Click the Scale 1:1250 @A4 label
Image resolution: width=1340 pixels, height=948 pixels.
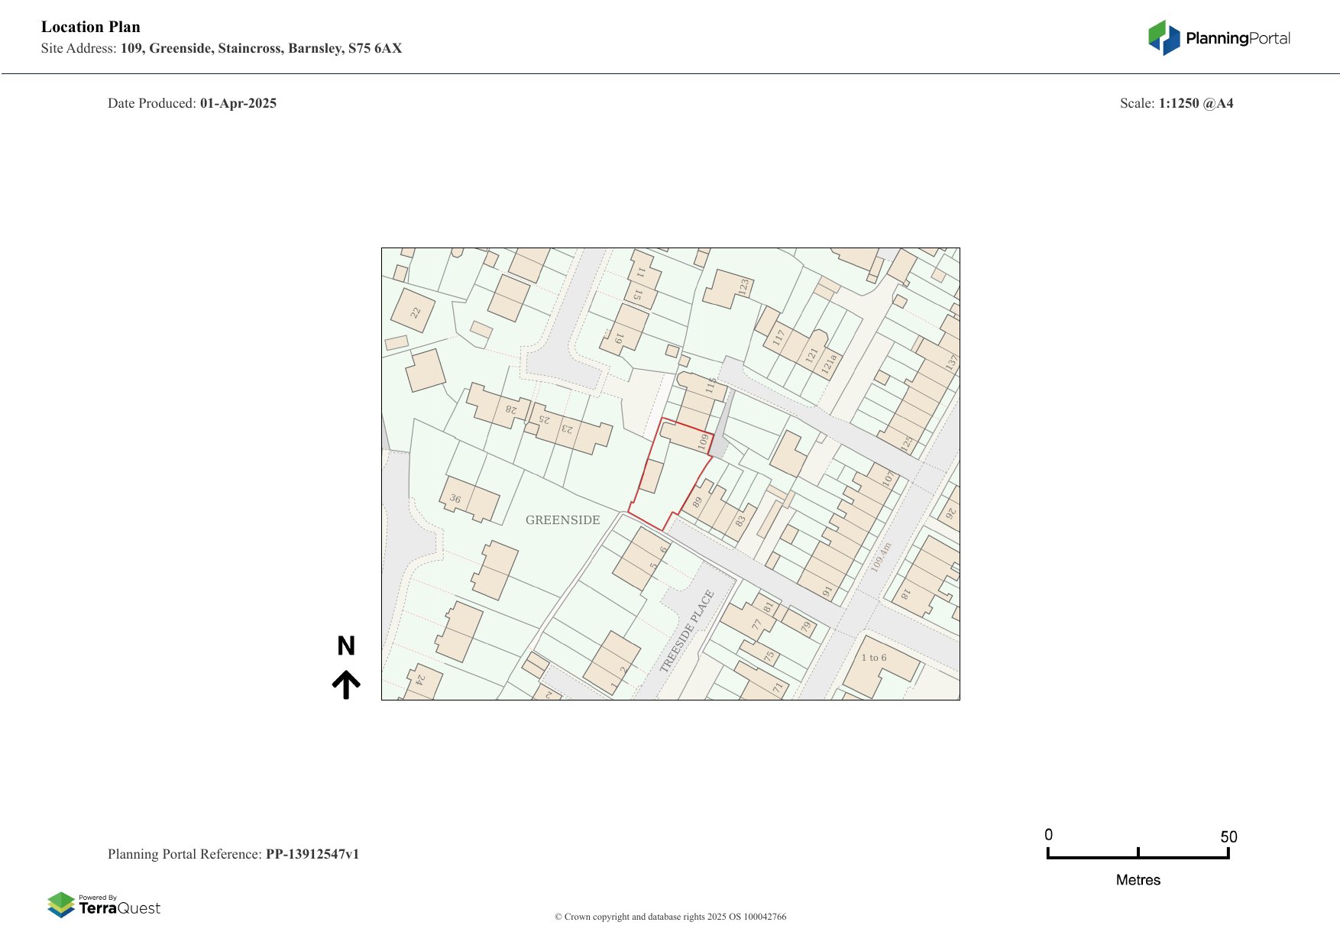[1176, 103]
